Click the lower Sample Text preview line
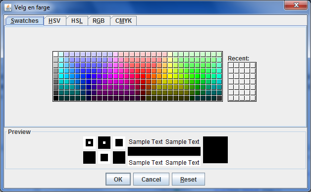 pyautogui.click(x=164, y=162)
